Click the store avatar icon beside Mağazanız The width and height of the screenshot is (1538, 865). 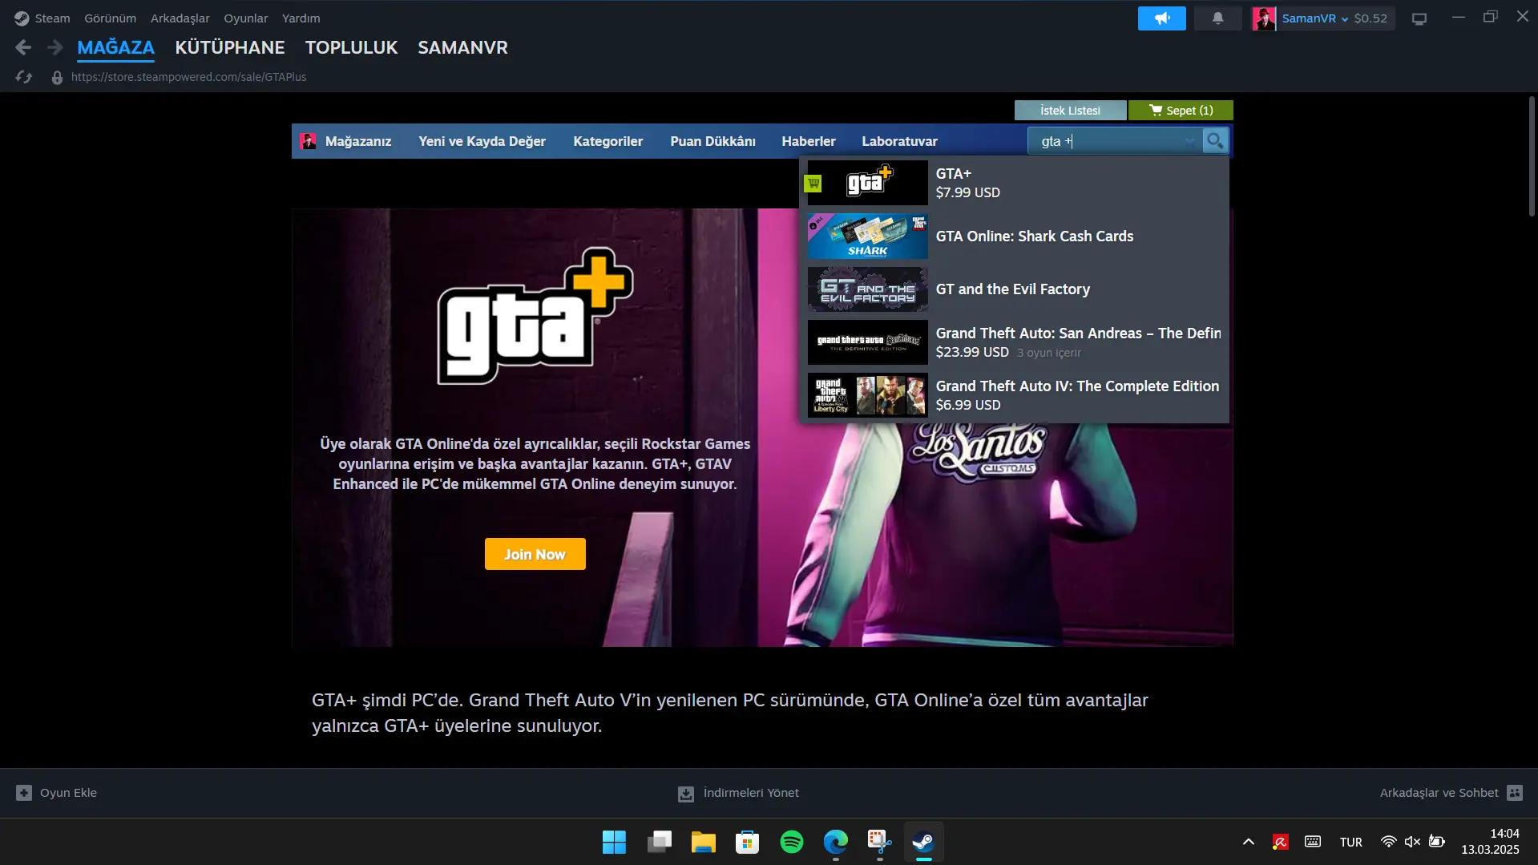pos(308,141)
